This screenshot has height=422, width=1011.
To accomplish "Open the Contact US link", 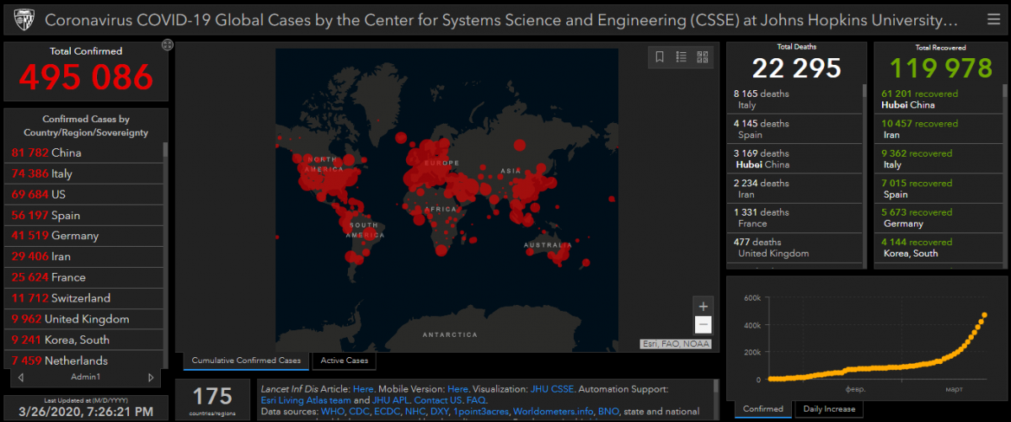I will click(438, 400).
